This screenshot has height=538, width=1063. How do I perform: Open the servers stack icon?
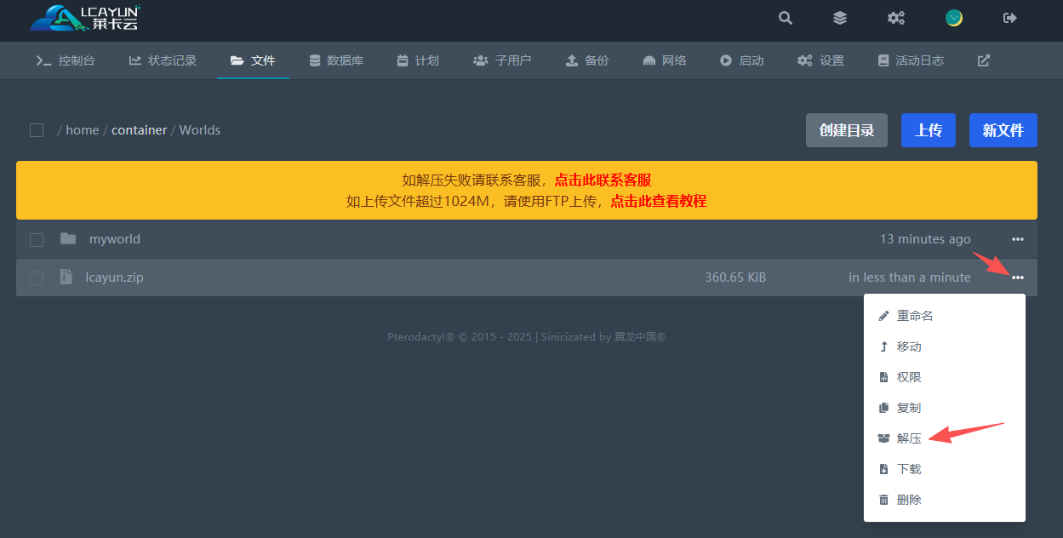(x=840, y=18)
